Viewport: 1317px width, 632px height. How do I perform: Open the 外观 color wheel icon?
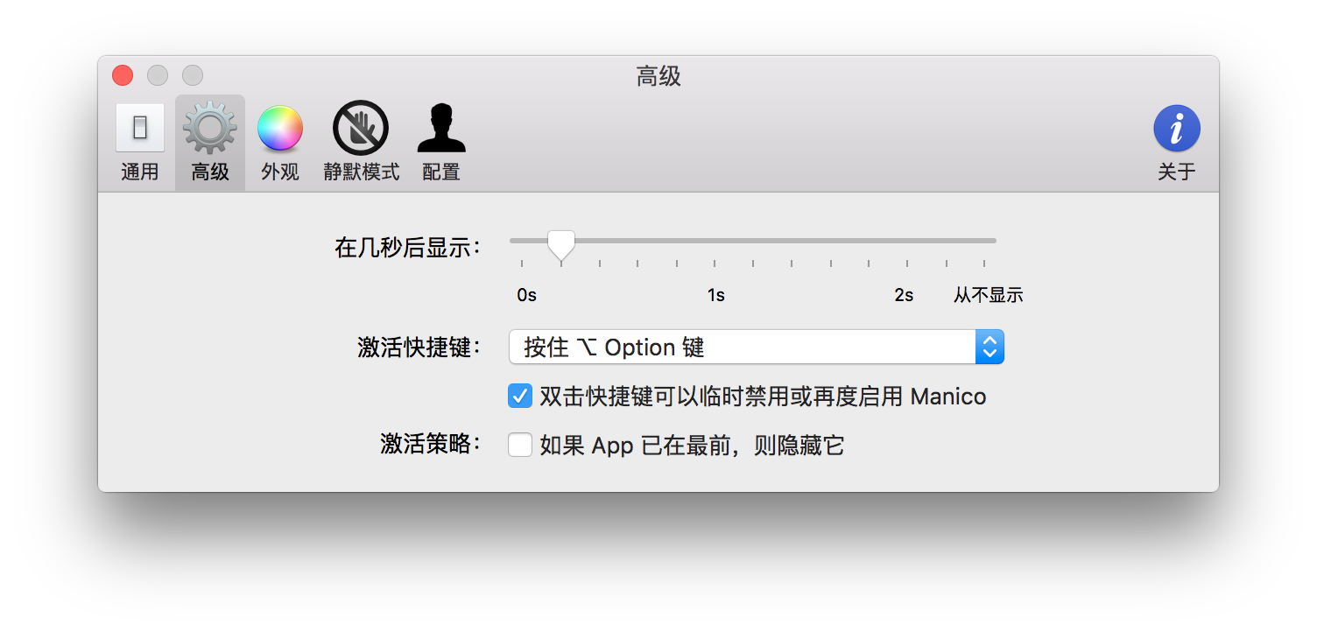tap(280, 128)
